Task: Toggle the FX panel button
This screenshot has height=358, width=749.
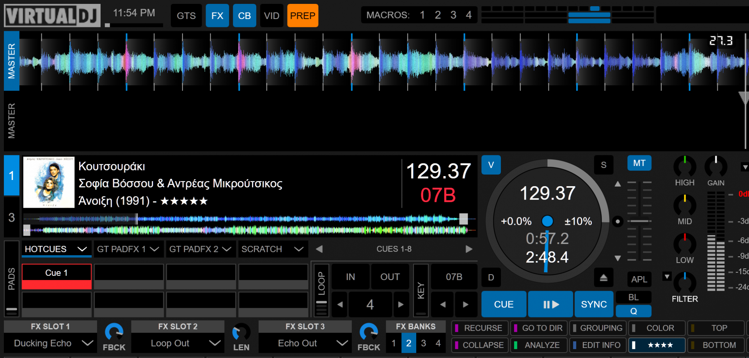Action: [217, 16]
